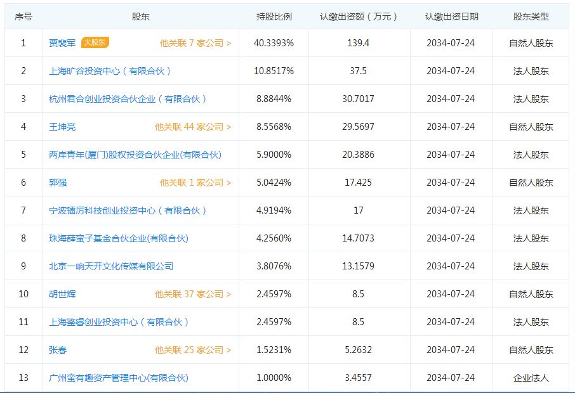Click the 股东 column header
Image resolution: width=575 pixels, height=393 pixels.
(x=140, y=16)
